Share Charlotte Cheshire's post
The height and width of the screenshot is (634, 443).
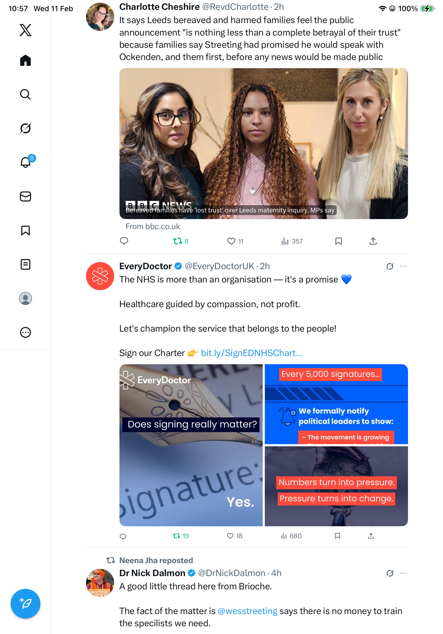tap(373, 241)
